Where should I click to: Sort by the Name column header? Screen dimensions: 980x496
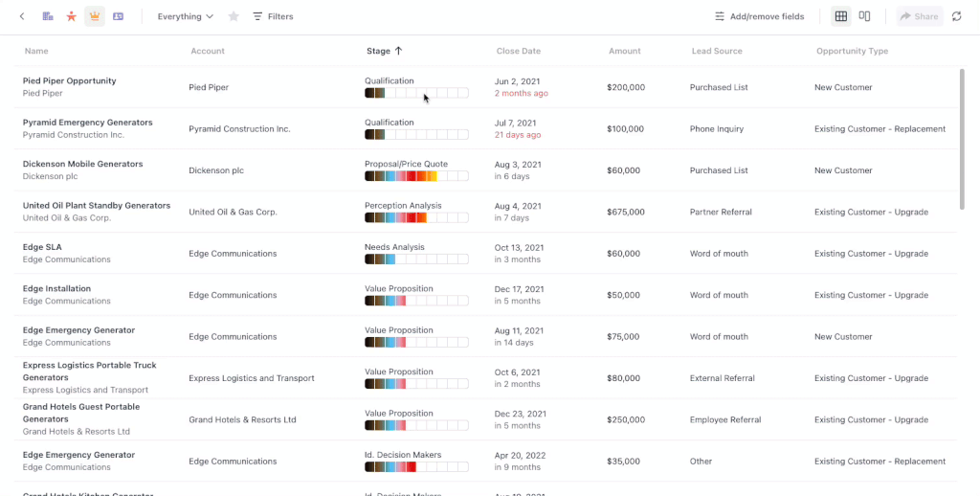36,52
